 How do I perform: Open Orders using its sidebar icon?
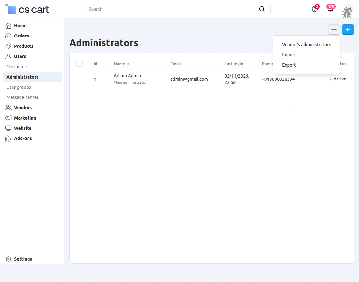pyautogui.click(x=8, y=36)
